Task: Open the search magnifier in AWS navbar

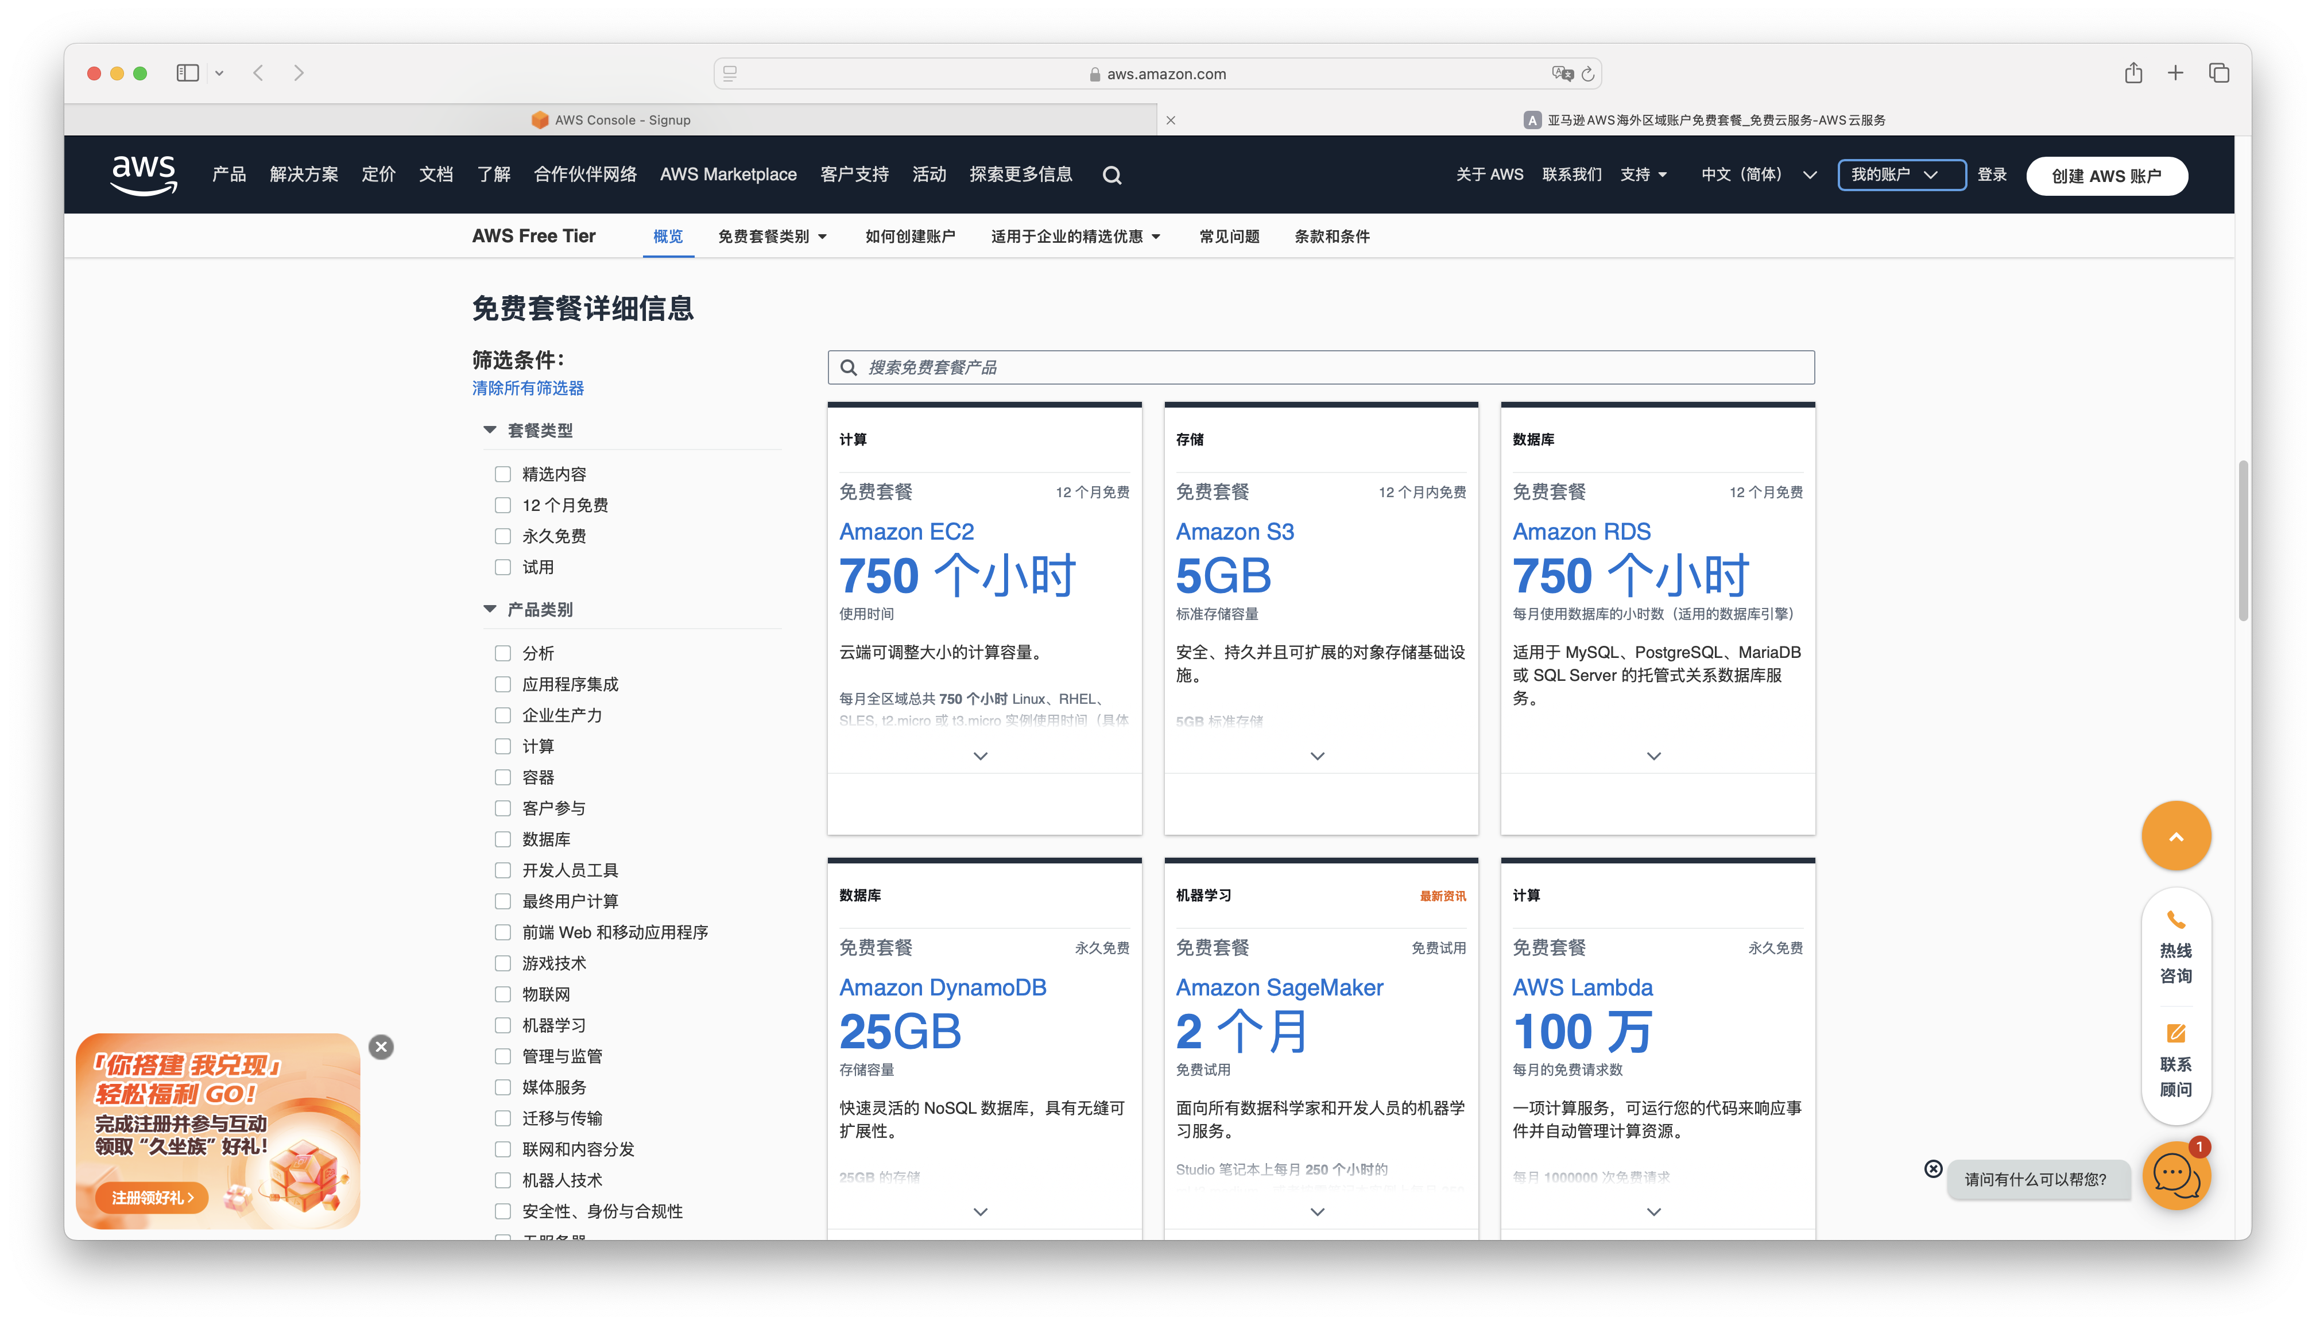Action: [1111, 175]
